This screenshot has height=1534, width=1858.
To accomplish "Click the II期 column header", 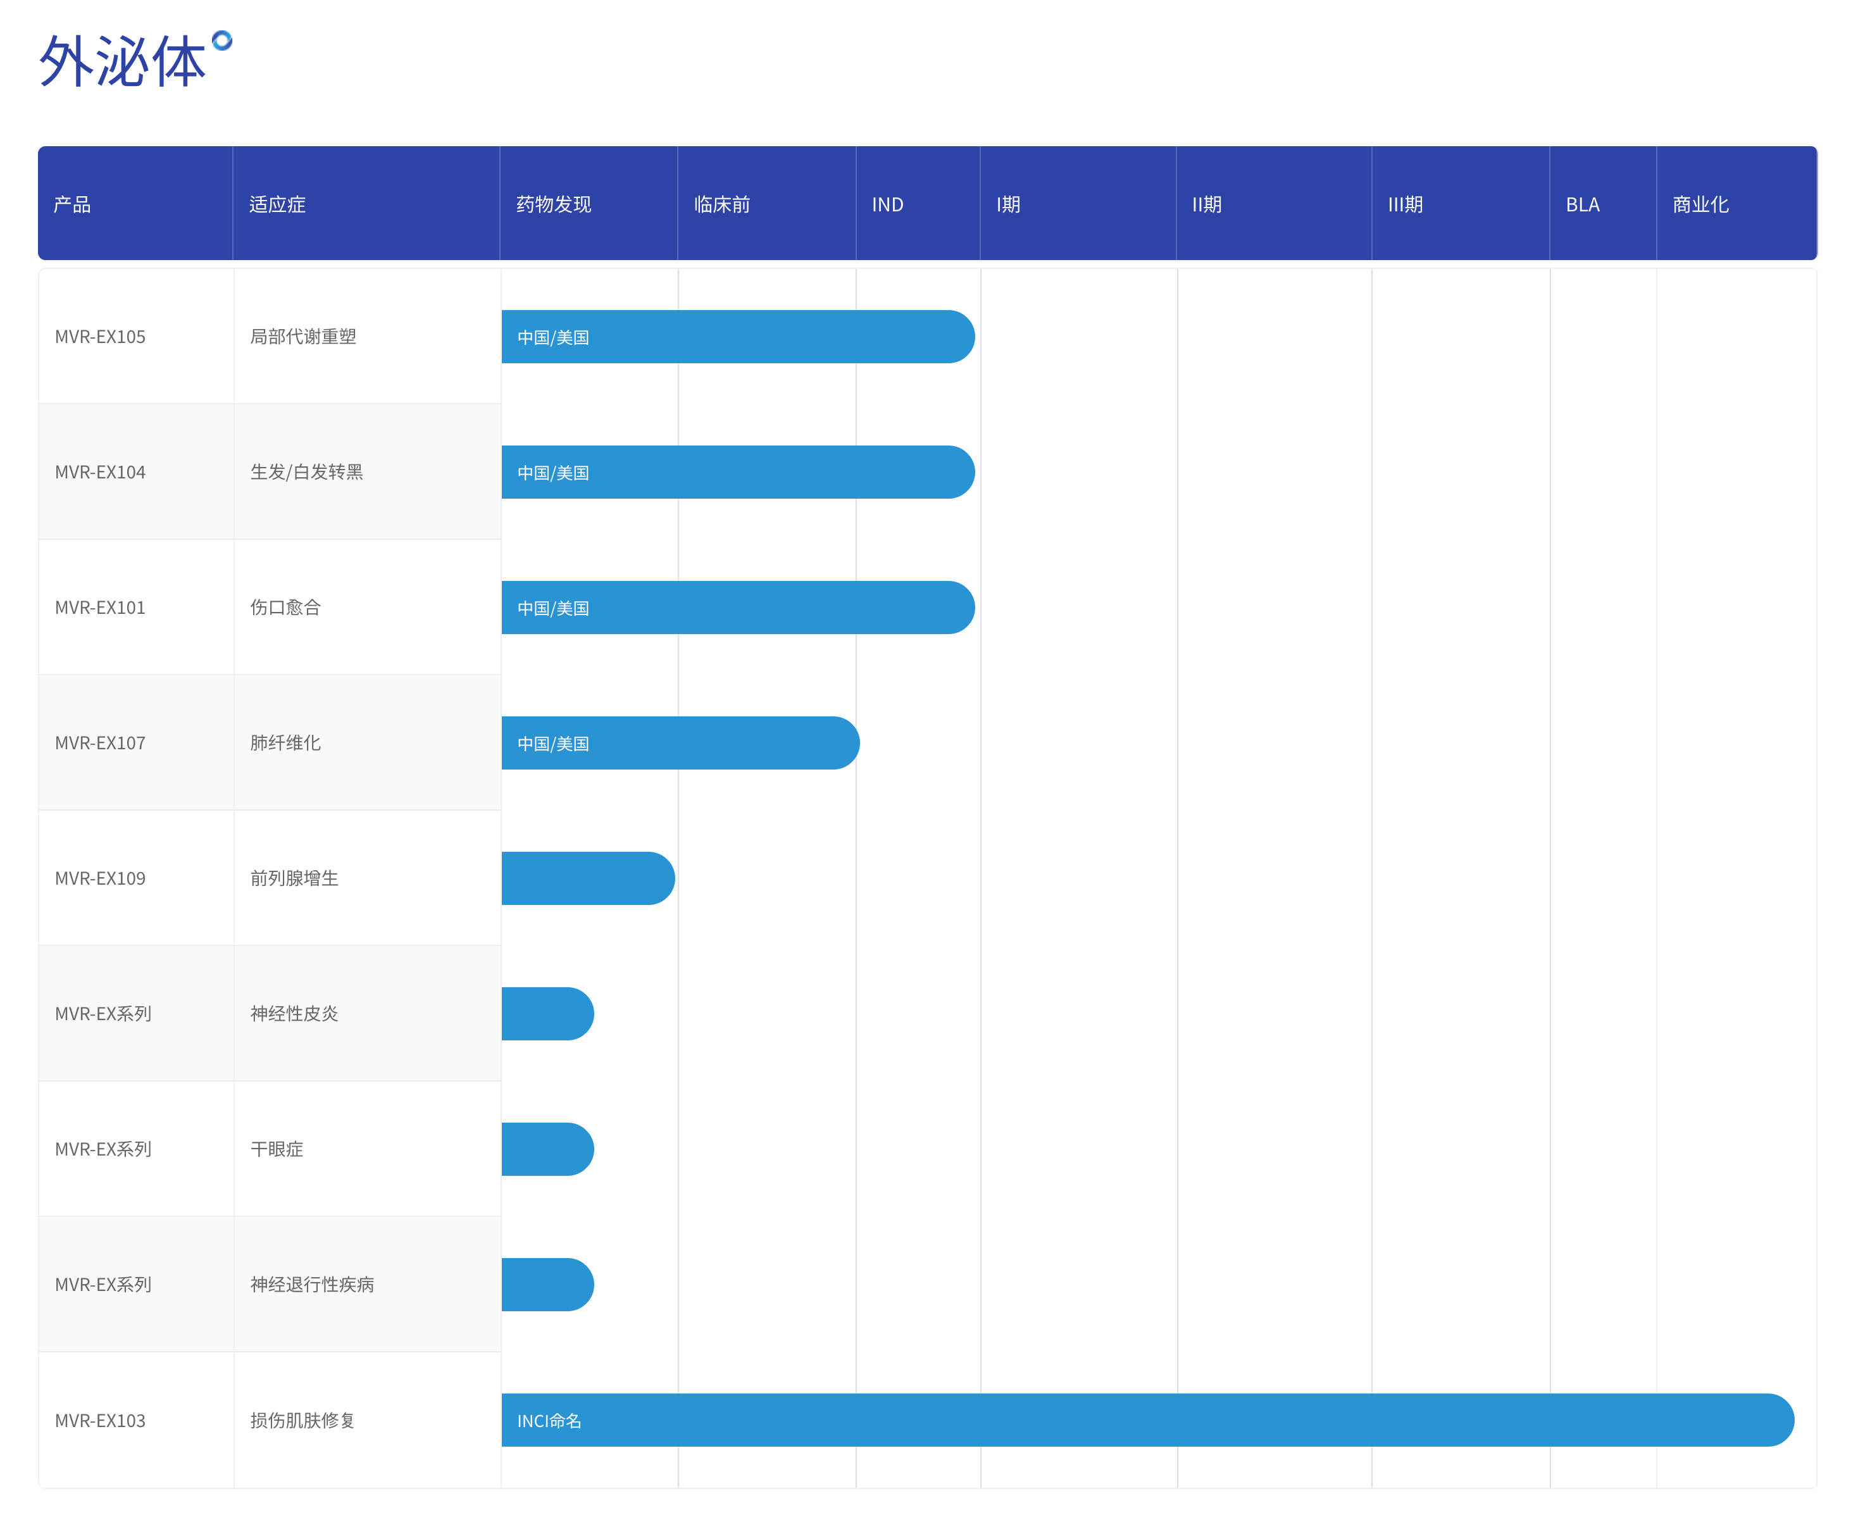I will (x=1274, y=203).
